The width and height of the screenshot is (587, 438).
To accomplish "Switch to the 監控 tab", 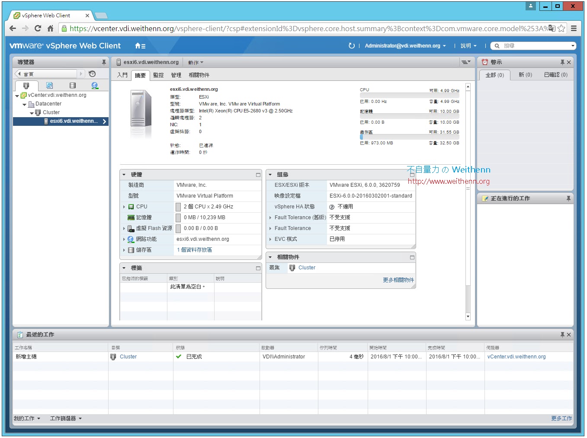I will pyautogui.click(x=158, y=75).
